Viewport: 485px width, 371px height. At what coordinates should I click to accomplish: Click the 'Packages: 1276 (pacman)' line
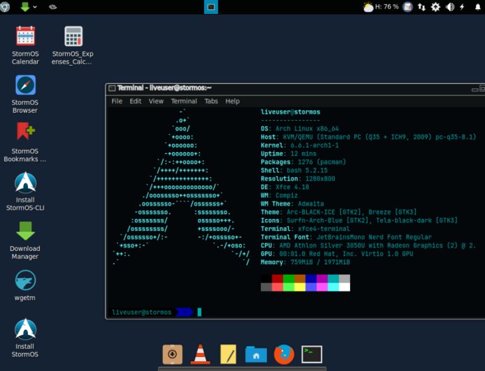pyautogui.click(x=303, y=162)
